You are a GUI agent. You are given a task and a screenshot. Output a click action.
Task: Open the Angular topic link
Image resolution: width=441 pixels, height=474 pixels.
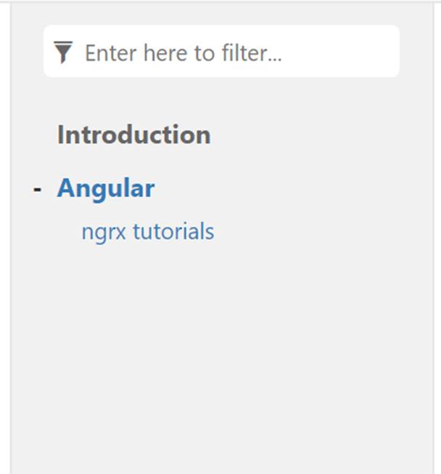click(106, 188)
